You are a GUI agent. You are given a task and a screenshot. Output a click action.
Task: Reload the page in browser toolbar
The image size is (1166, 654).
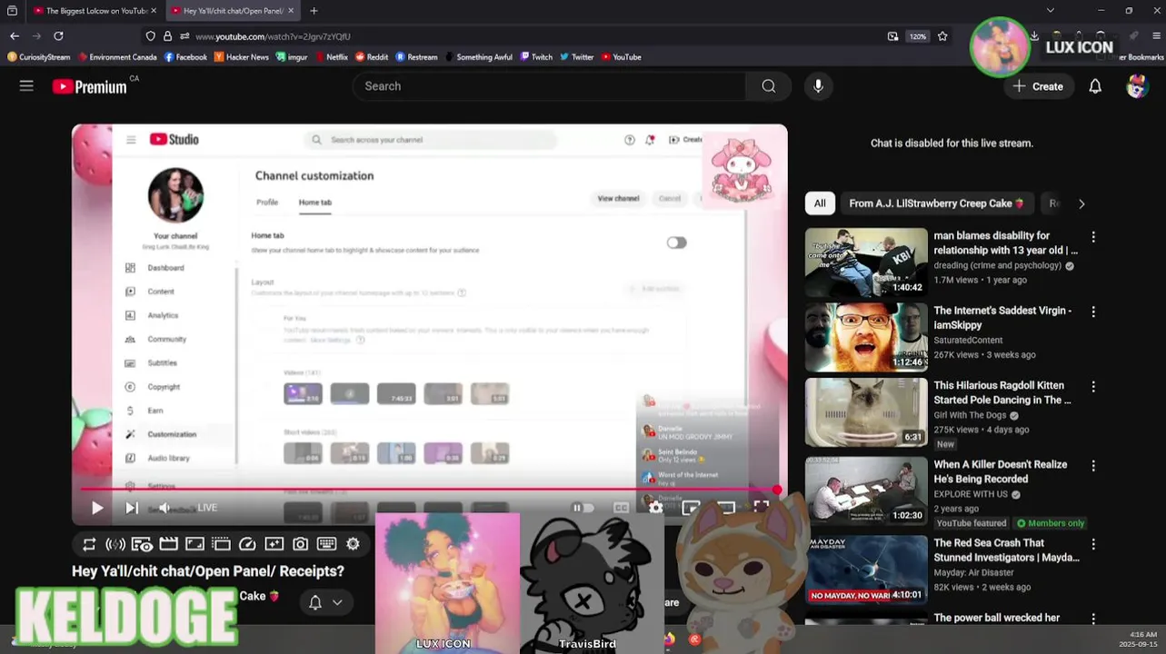[58, 36]
